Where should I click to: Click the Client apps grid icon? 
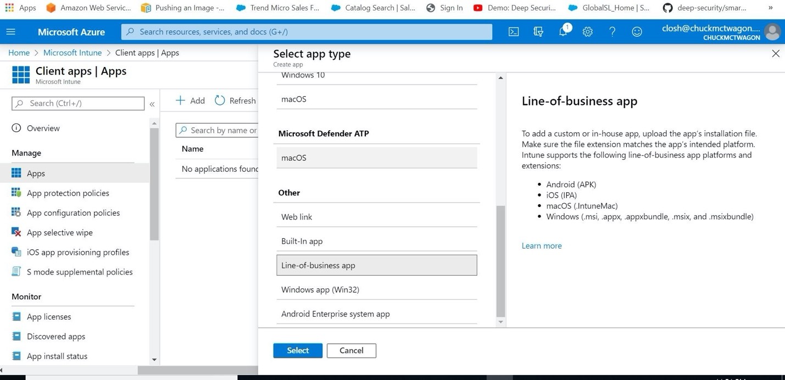(21, 75)
